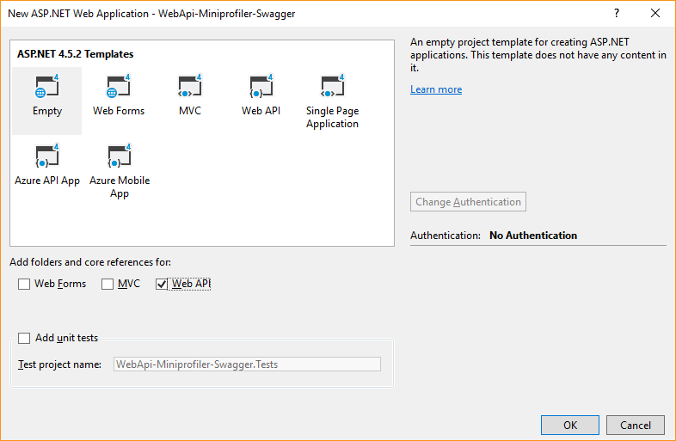Enable Web Forms folders checkbox
The height and width of the screenshot is (441, 676).
point(24,284)
